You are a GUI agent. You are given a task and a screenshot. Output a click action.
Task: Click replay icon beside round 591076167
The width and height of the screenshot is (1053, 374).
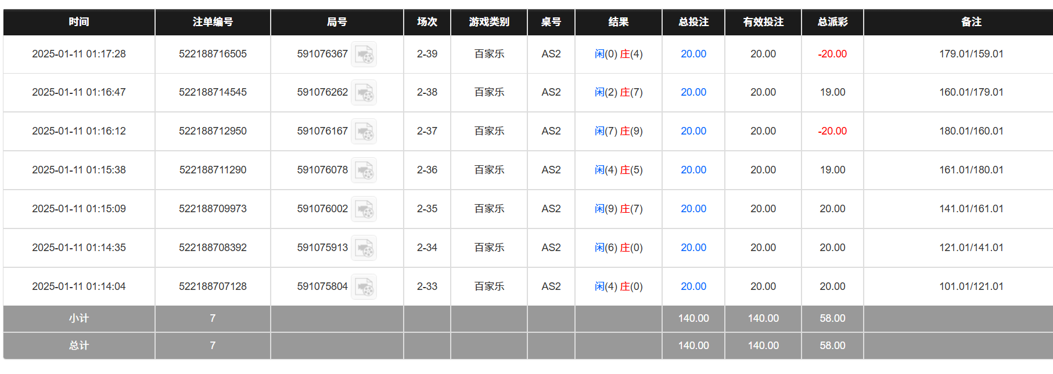coord(364,132)
